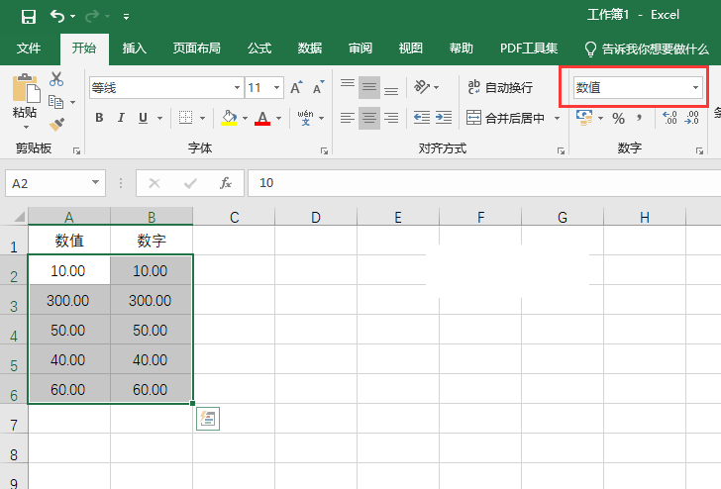This screenshot has height=489, width=721.
Task: Click the 告诉我你想要做什么 search box
Action: pos(647,49)
